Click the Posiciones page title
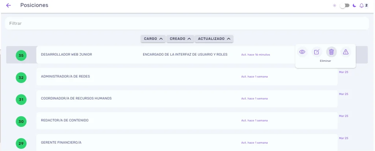The height and width of the screenshot is (151, 375). 34,5
